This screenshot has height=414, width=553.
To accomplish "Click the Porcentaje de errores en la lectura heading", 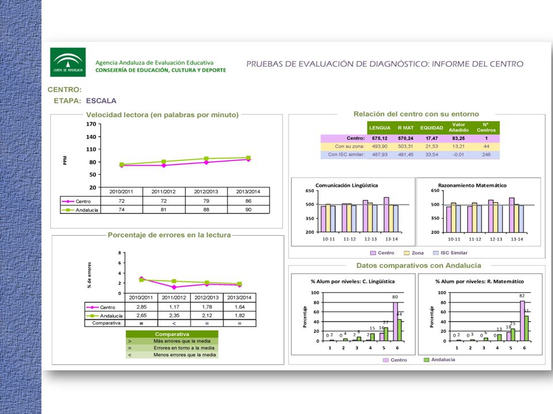I will pyautogui.click(x=169, y=235).
